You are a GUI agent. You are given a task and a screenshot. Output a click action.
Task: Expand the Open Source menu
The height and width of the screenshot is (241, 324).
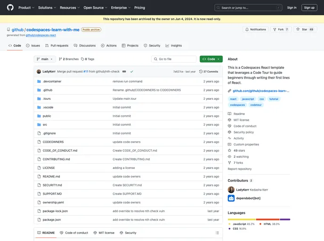tap(95, 8)
